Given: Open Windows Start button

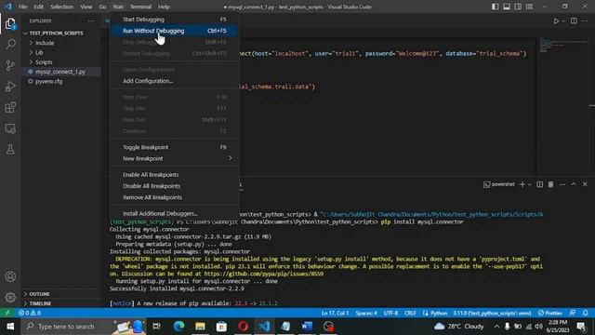Looking at the screenshot, I should (x=10, y=327).
